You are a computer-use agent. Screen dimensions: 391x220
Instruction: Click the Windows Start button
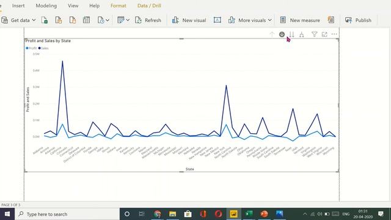(x=7, y=214)
